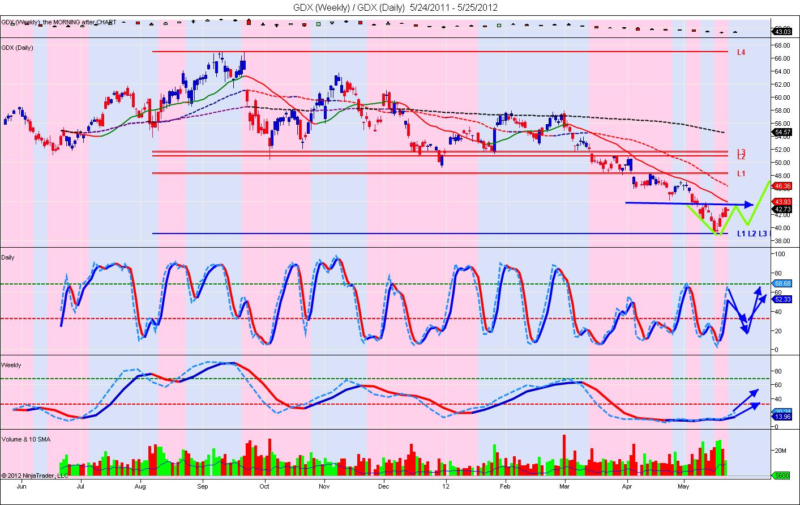Click the 52.00 price axis value
This screenshot has width=800, height=505.
[782, 150]
